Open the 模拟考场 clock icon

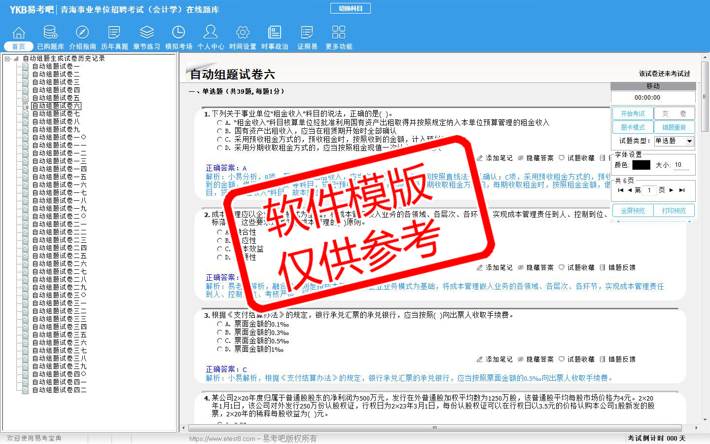pos(178,33)
